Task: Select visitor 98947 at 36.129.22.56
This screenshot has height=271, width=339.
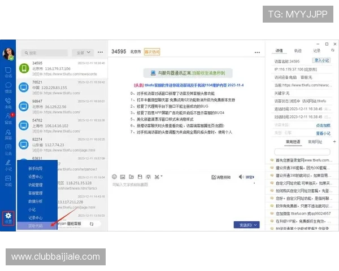Action: [x=62, y=107]
